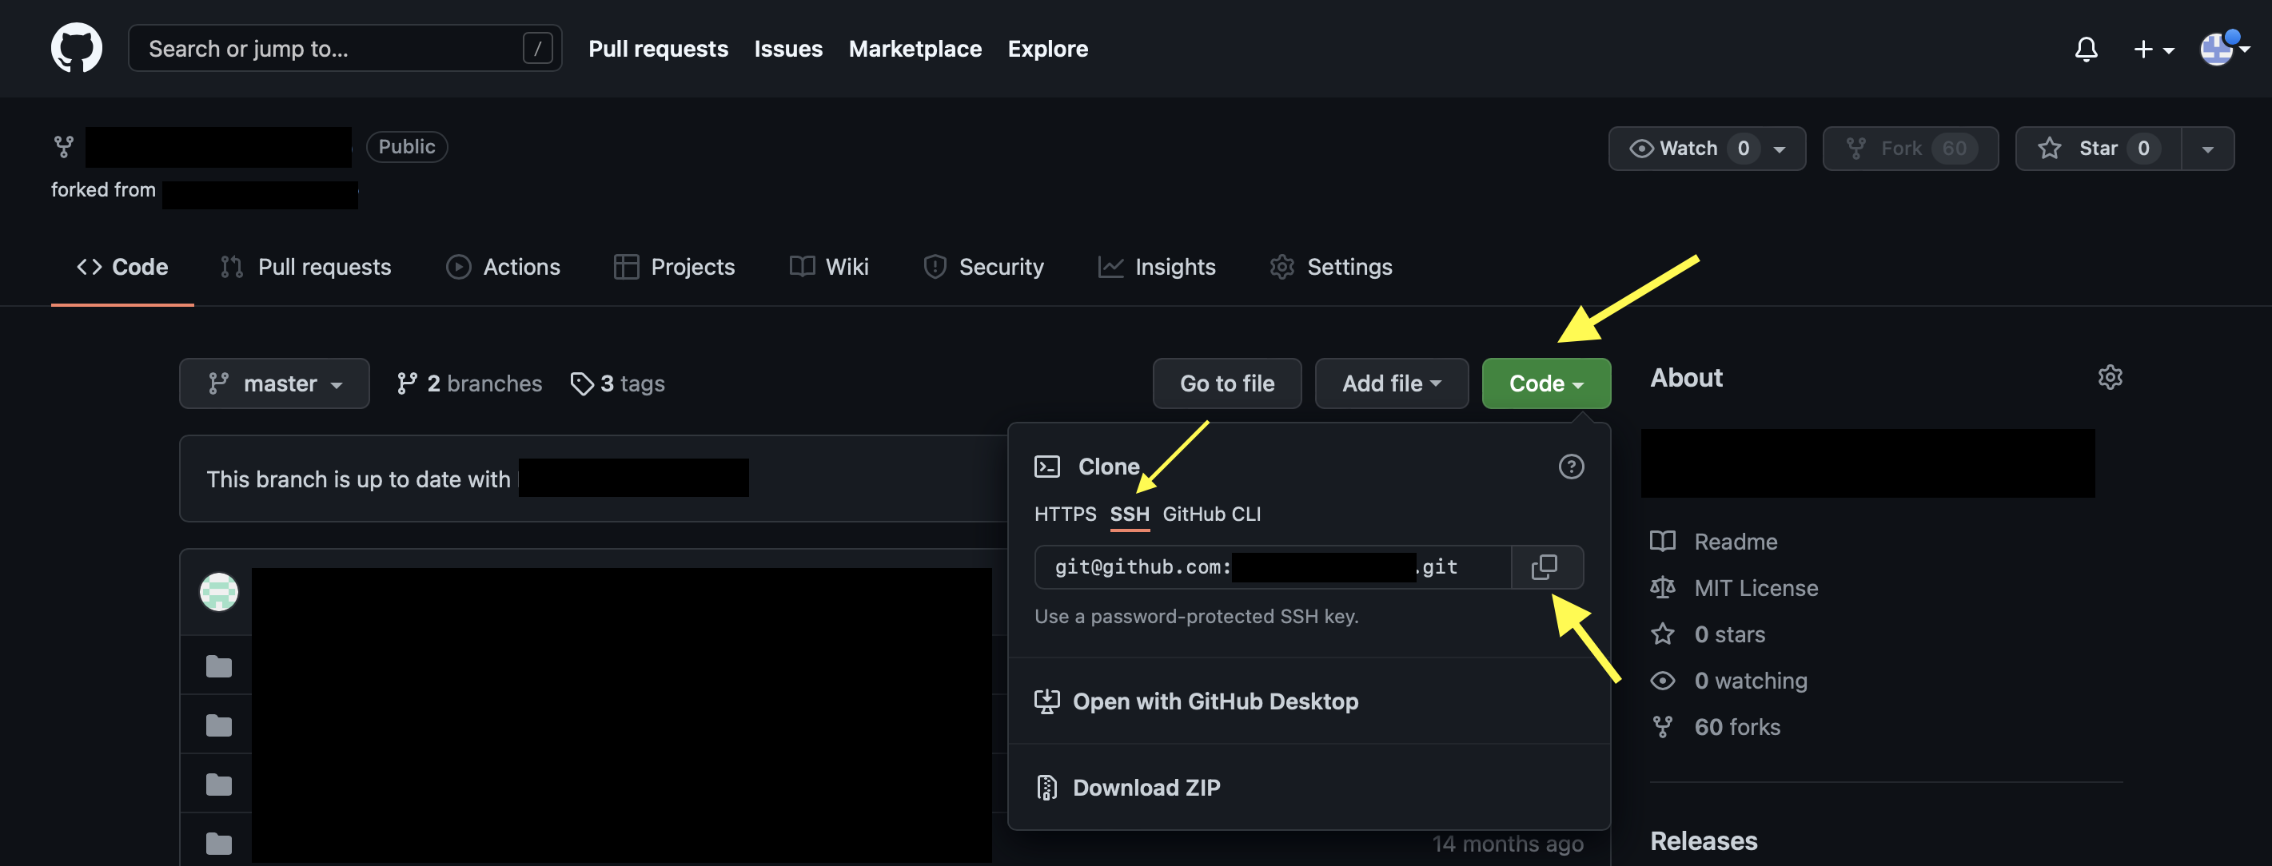Open the repository Settings tab

pyautogui.click(x=1330, y=266)
